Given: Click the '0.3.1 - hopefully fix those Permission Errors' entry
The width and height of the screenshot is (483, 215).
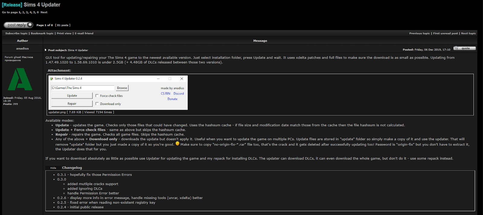Looking at the screenshot, I should pyautogui.click(x=94, y=175).
